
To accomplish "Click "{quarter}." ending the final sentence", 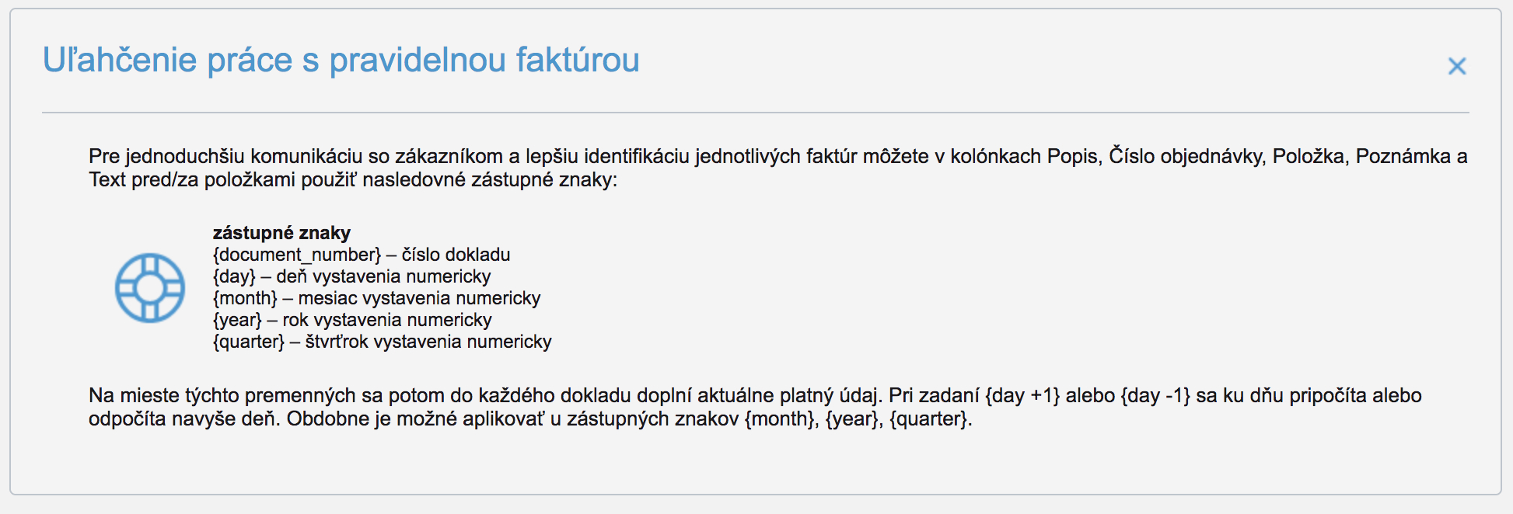I will (x=931, y=419).
